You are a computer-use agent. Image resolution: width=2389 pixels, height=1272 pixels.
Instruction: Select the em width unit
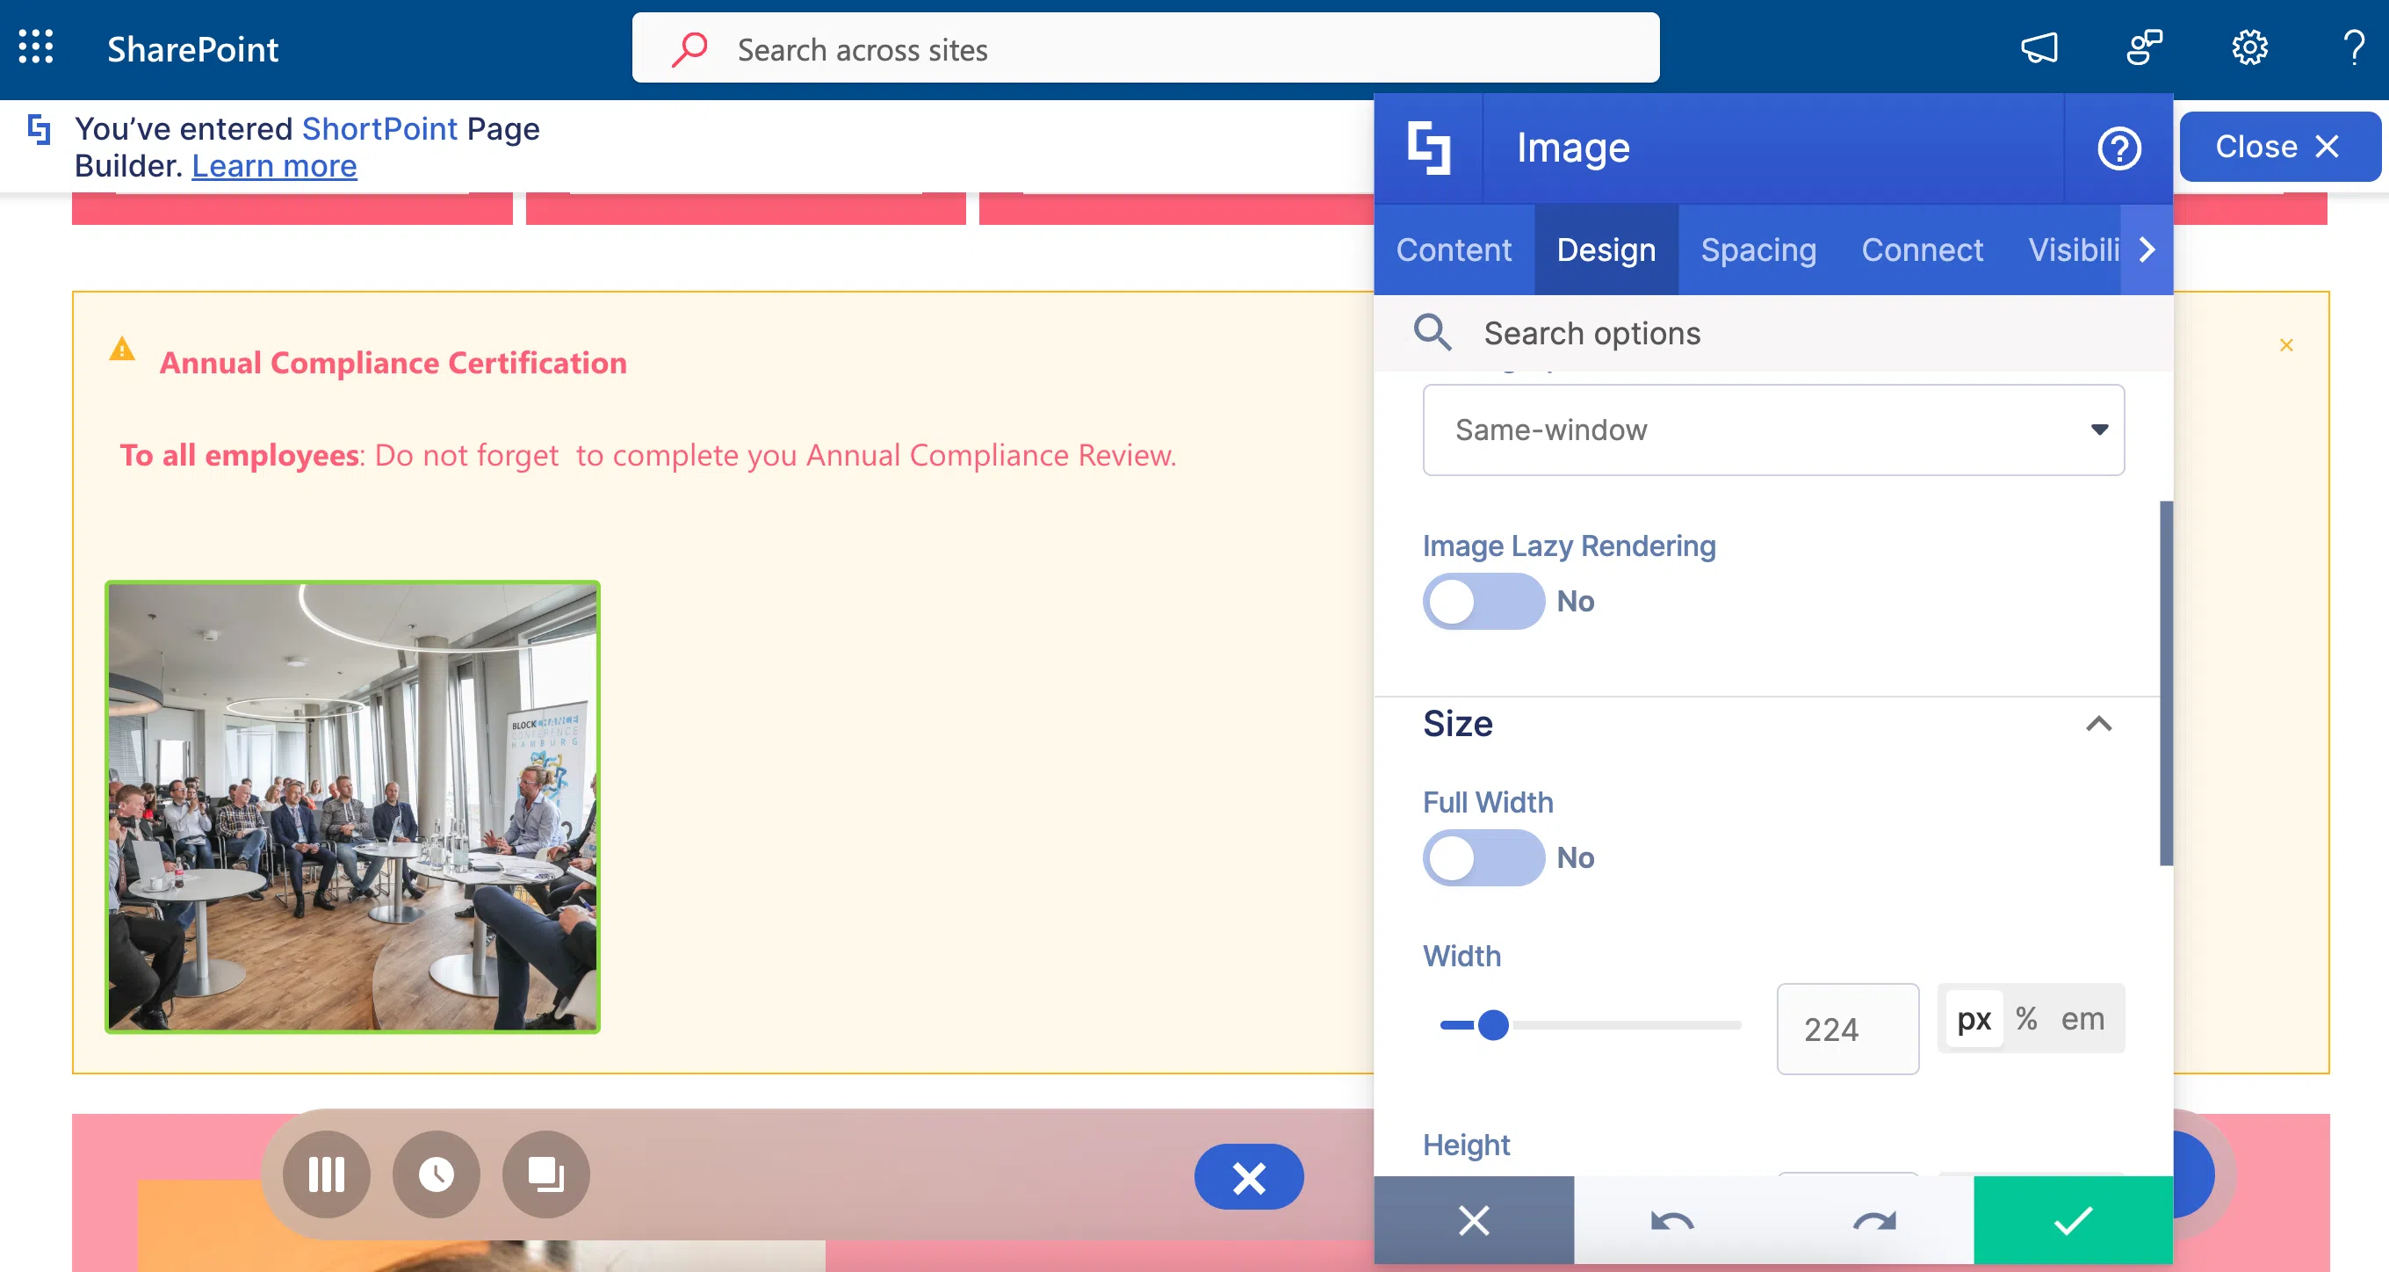click(2083, 1019)
